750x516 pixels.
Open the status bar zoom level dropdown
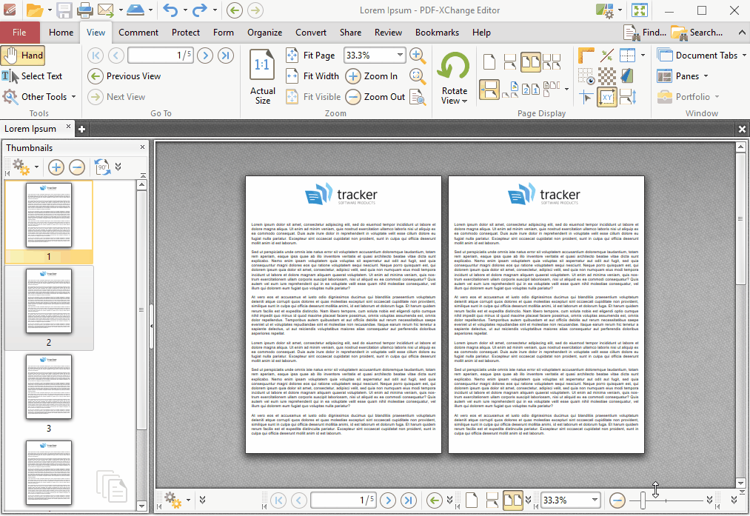595,500
